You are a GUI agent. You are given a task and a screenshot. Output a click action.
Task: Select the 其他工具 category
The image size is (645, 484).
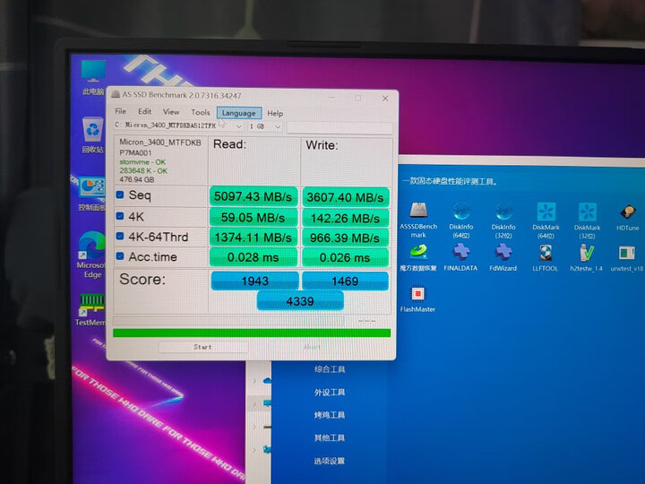pos(330,437)
